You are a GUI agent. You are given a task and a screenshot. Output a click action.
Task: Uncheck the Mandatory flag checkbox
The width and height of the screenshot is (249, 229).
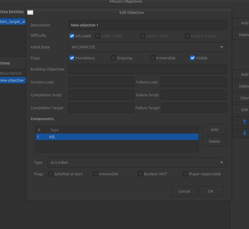[72, 58]
